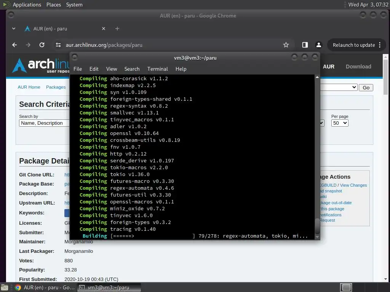Click the snapshot download link
Image resolution: width=390 pixels, height=292 pixels.
pos(331,191)
